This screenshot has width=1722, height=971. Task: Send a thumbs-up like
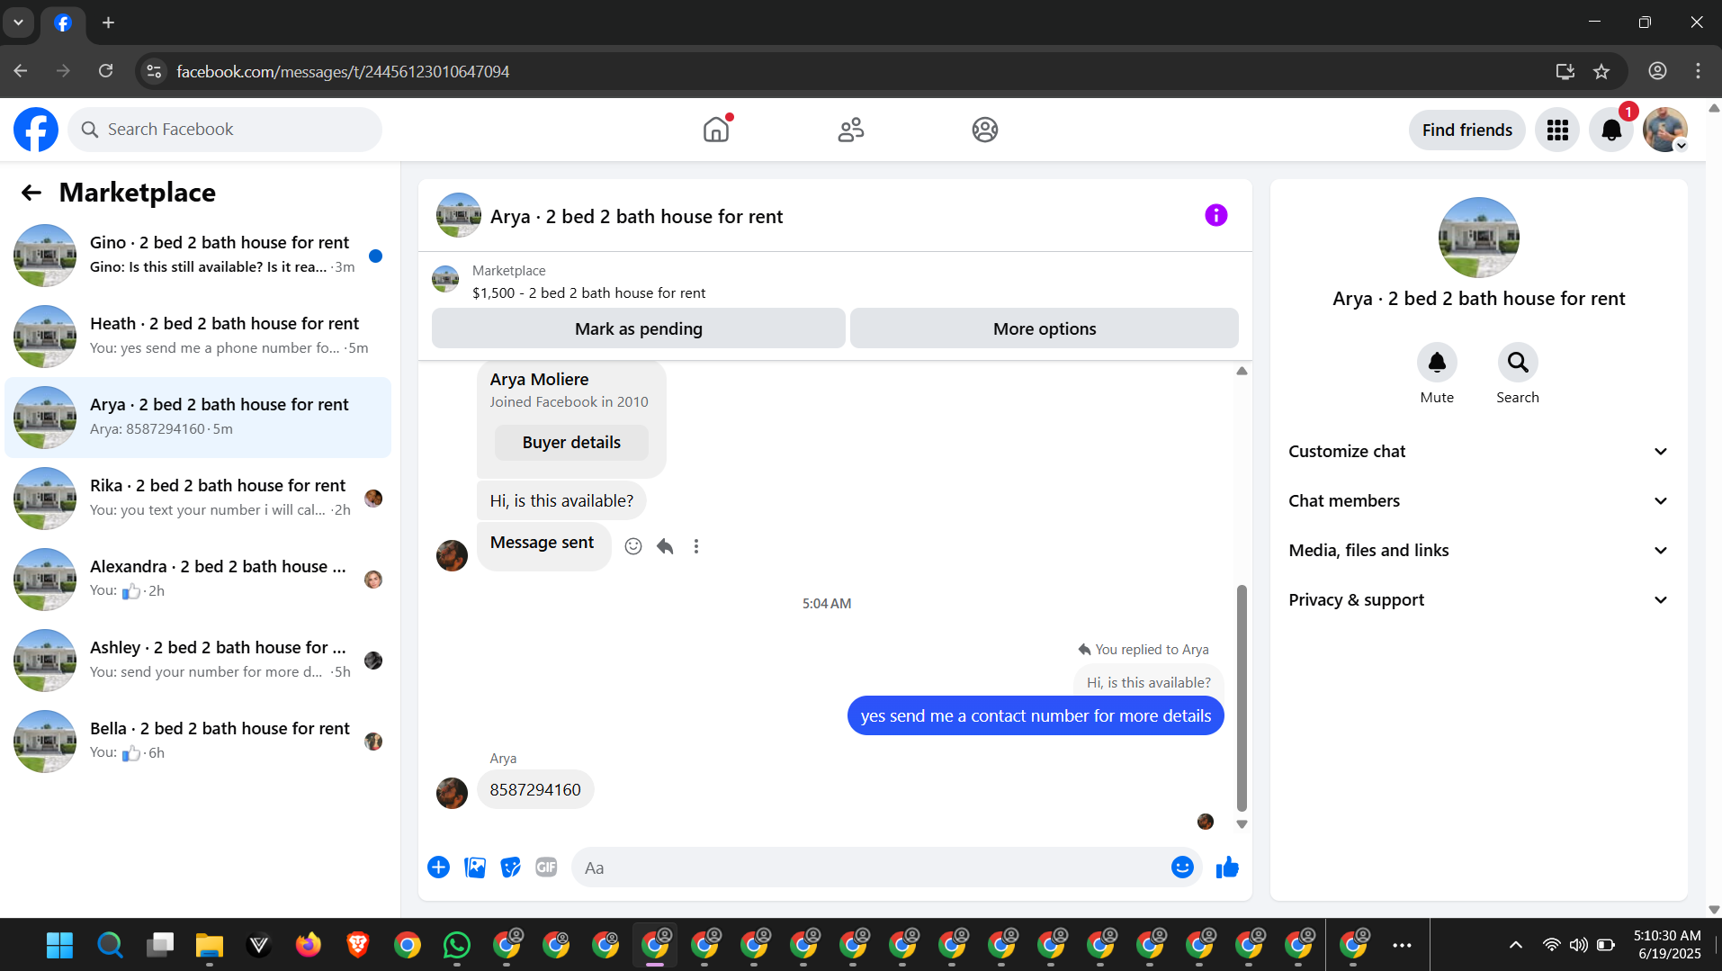click(1227, 867)
